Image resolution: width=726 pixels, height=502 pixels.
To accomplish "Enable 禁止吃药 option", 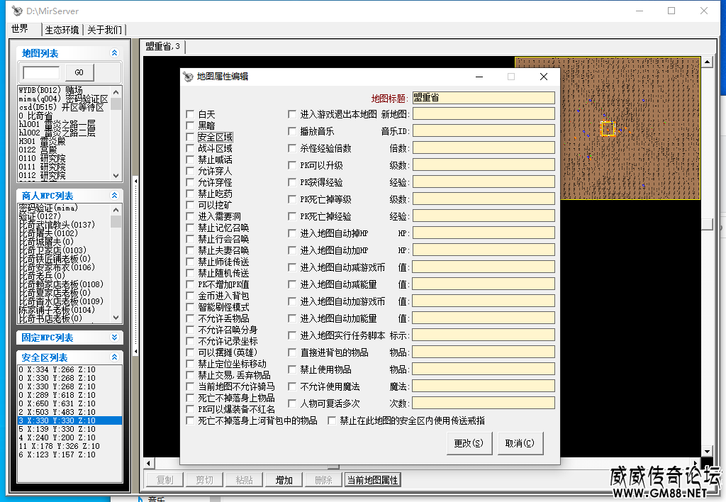I will 190,194.
